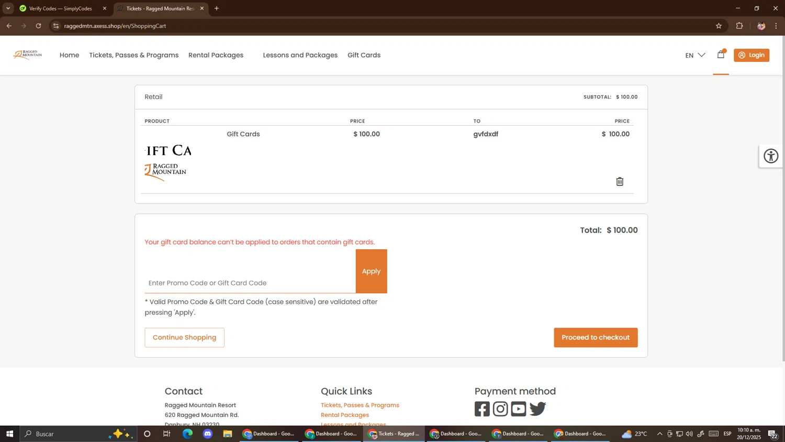This screenshot has height=442, width=785.
Task: Reload the page
Action: [38, 26]
